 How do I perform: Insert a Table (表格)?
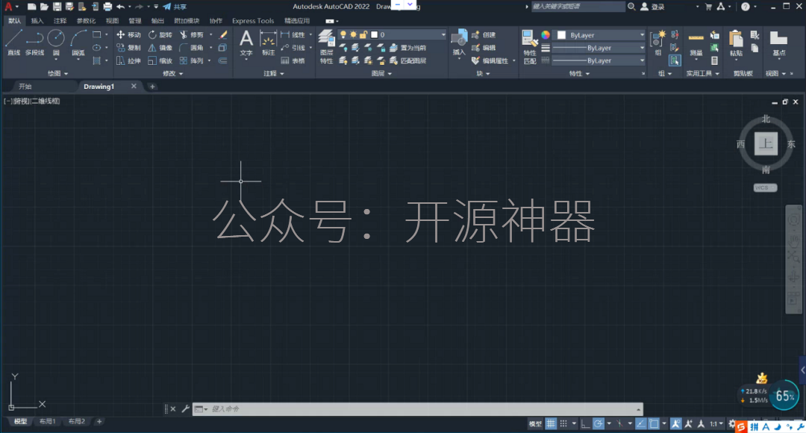pos(293,60)
